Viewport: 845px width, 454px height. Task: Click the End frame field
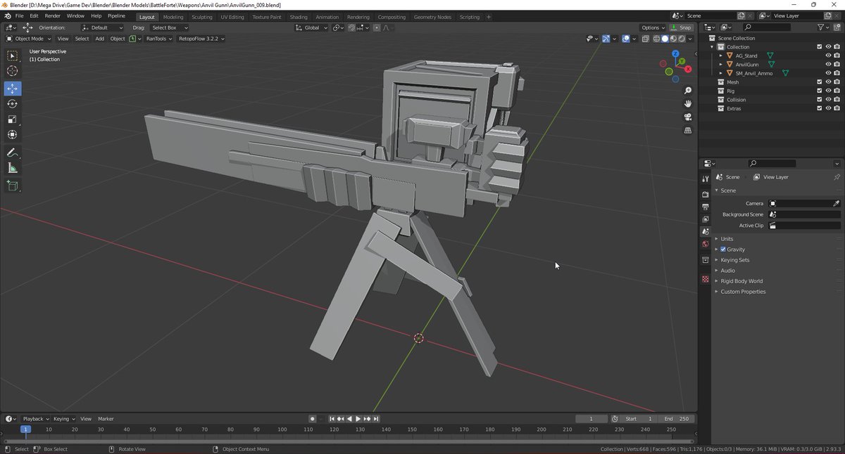677,419
